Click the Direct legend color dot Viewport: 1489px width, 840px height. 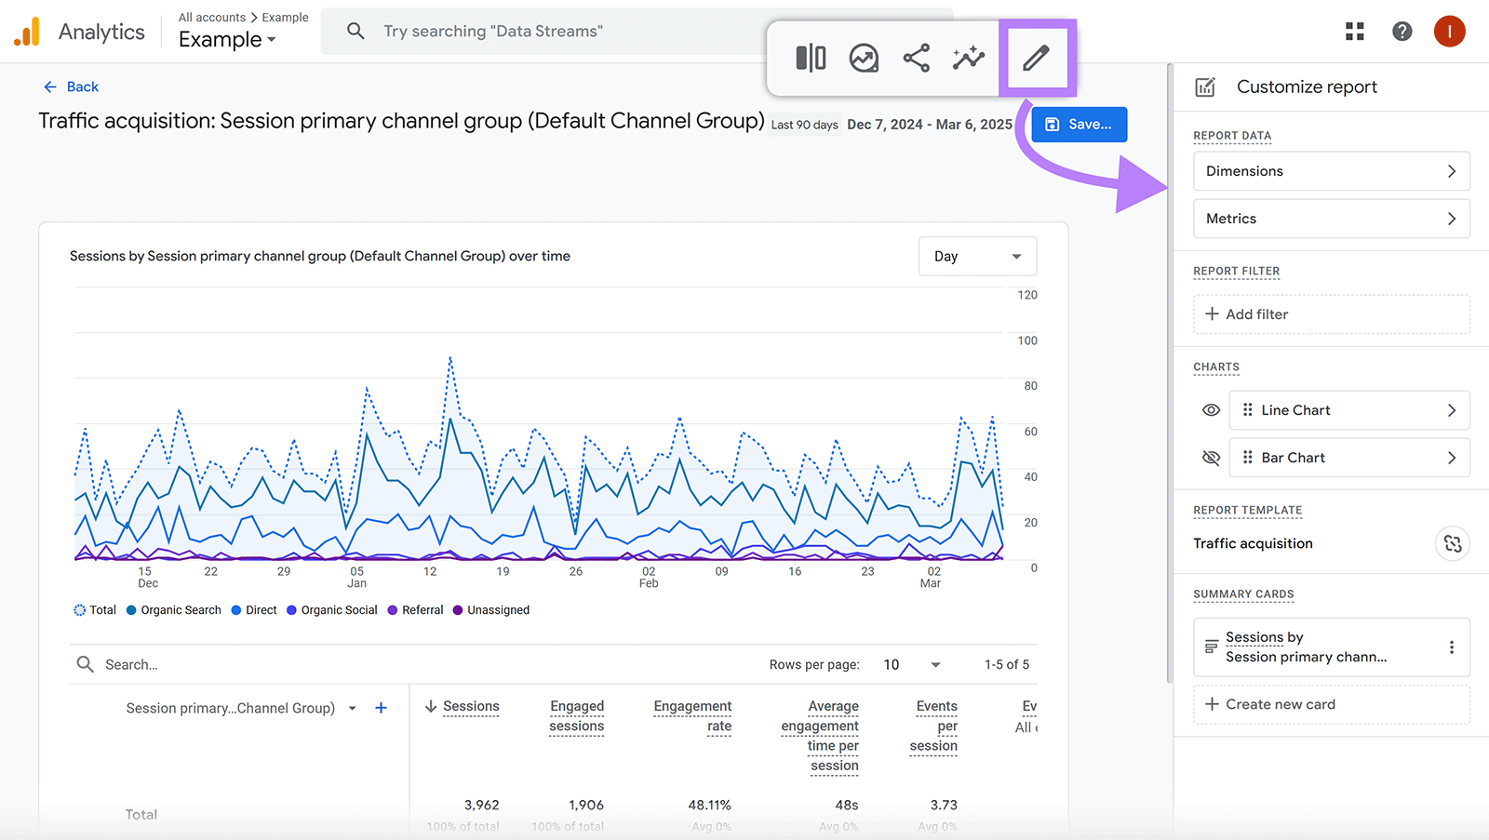(236, 610)
